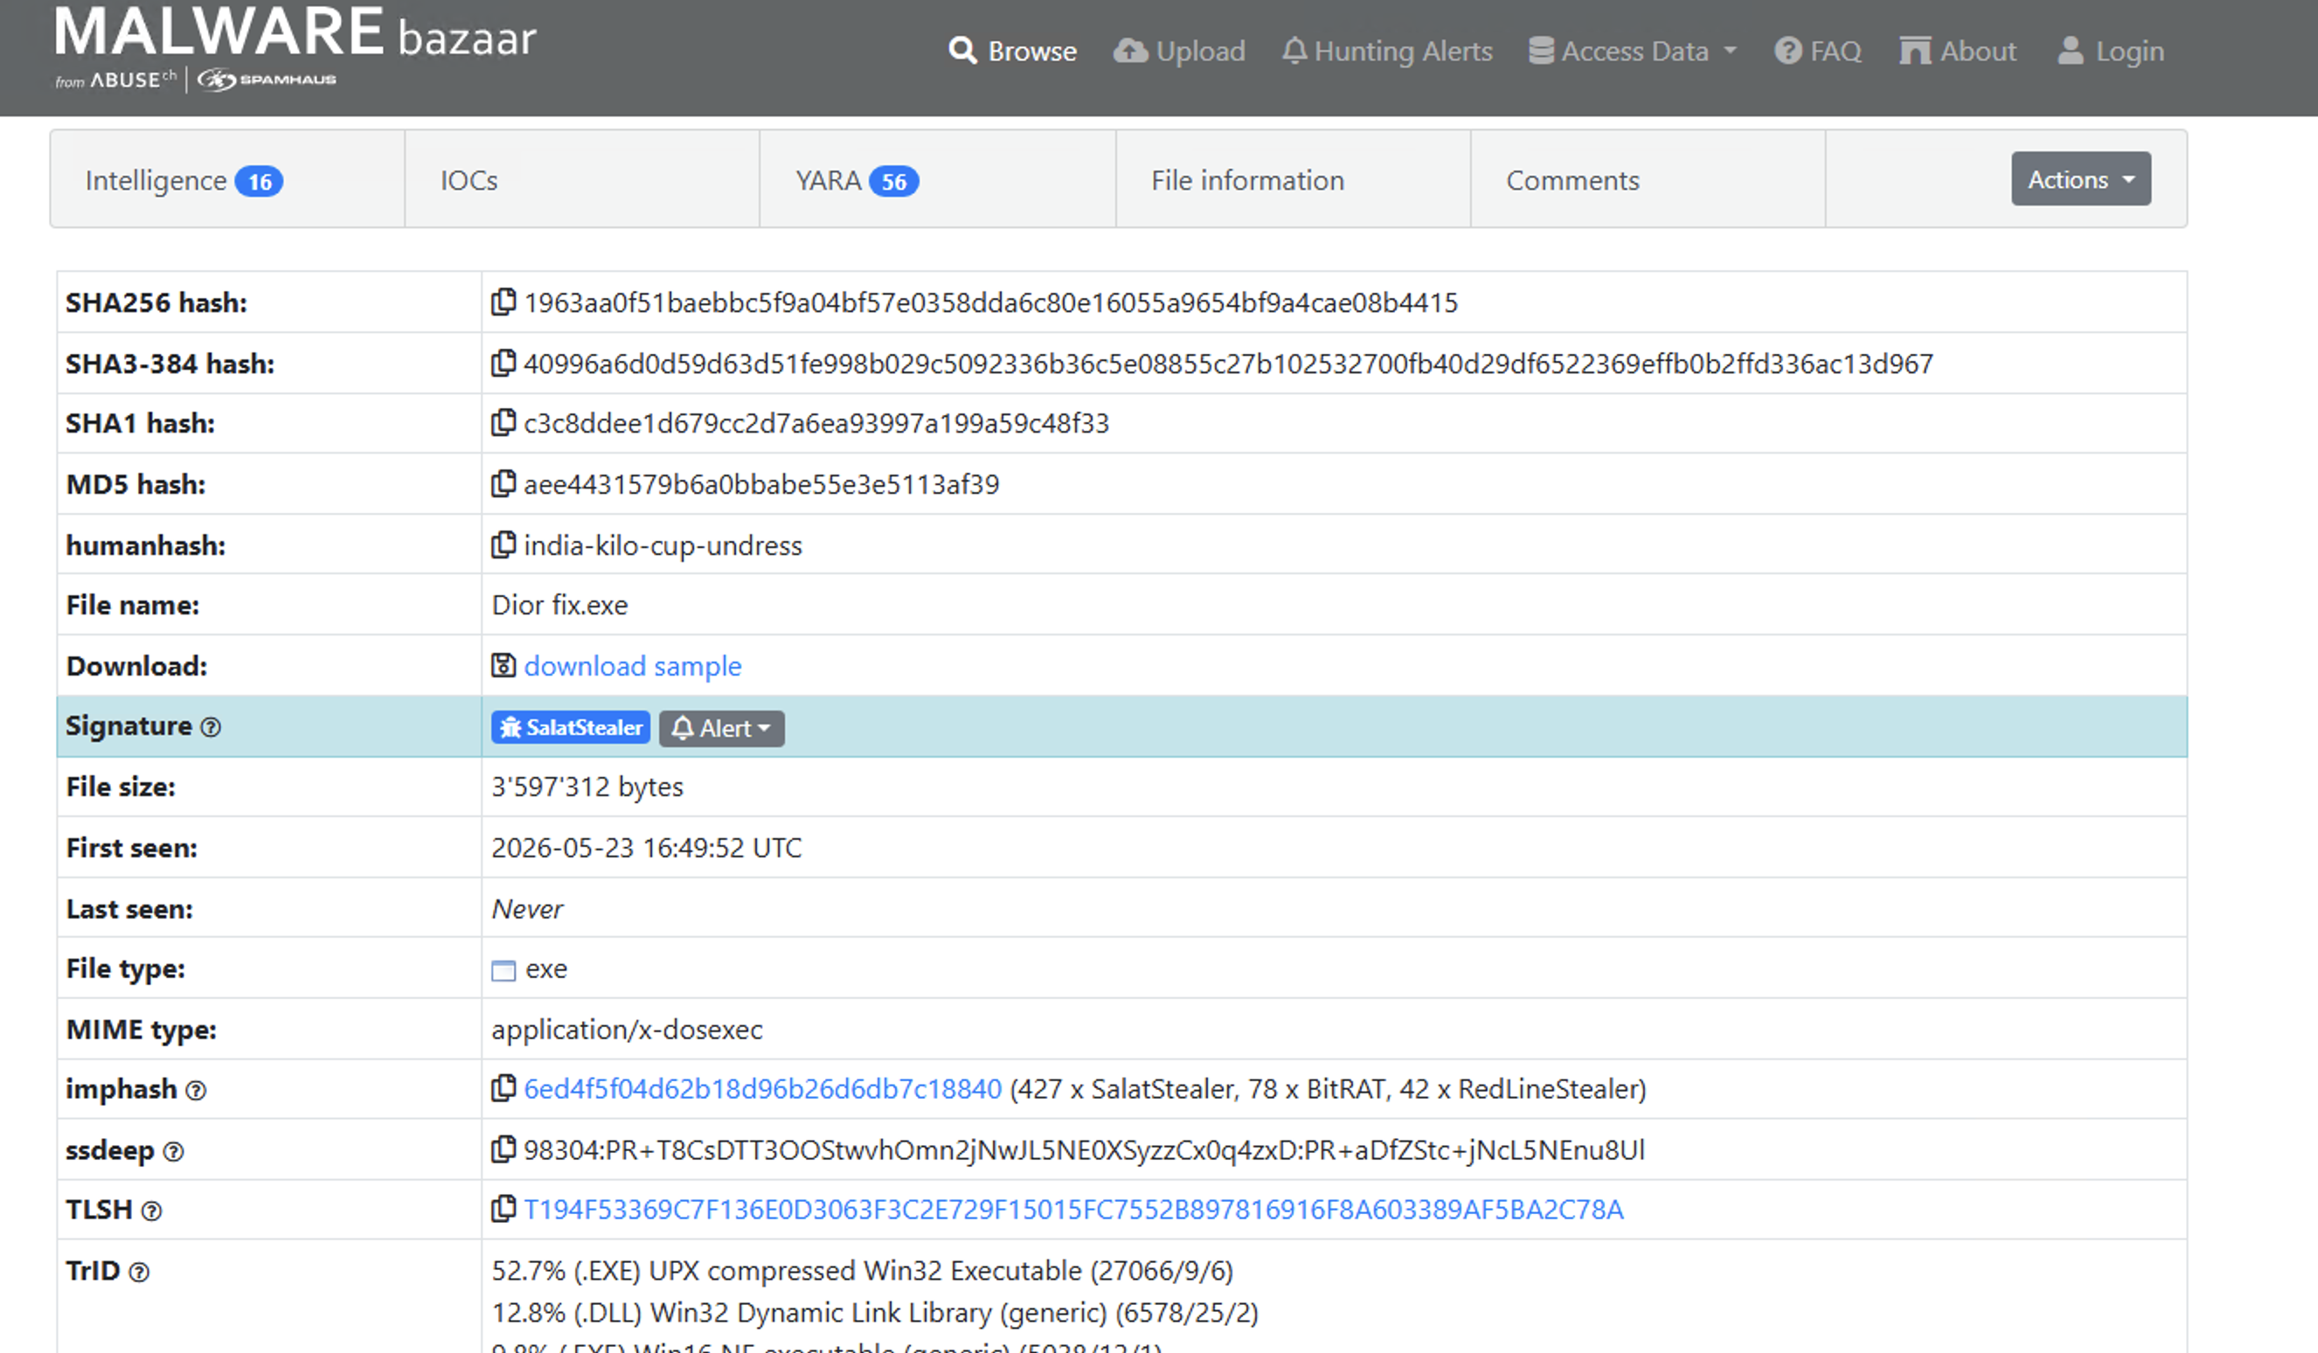This screenshot has width=2318, height=1353.
Task: Click the Browse magnifier icon
Action: tap(962, 51)
